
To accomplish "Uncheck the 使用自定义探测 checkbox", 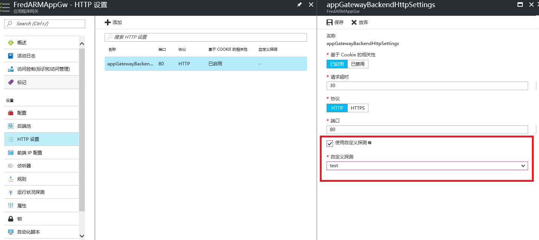I will [x=330, y=143].
